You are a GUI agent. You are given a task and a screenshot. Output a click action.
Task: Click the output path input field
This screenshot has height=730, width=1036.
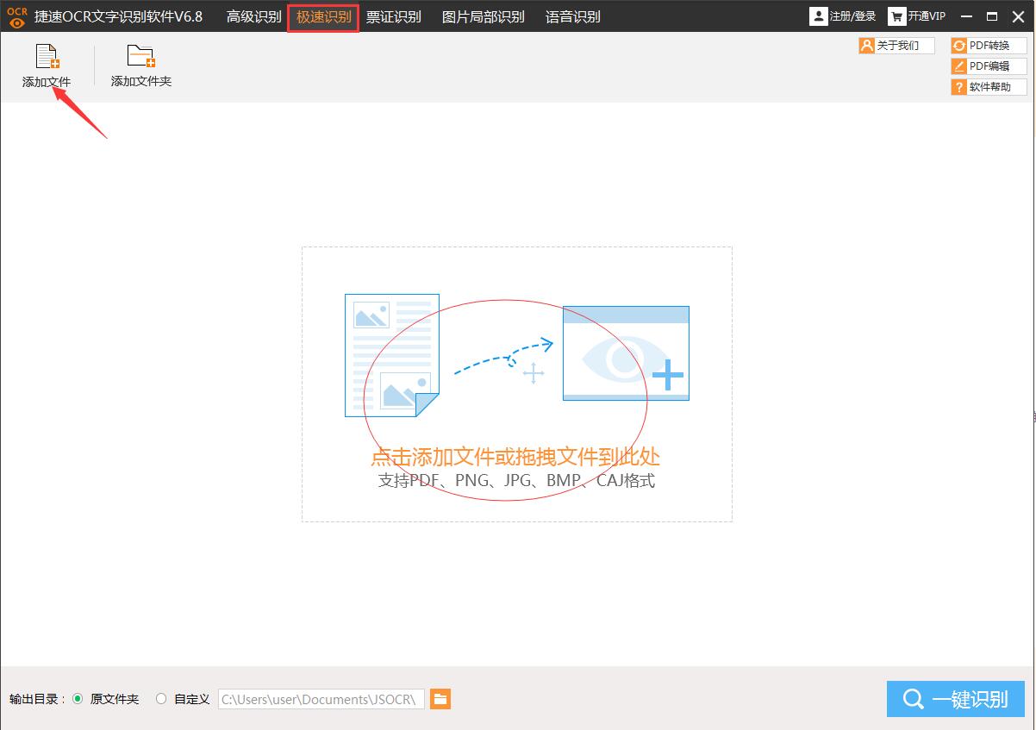point(321,699)
